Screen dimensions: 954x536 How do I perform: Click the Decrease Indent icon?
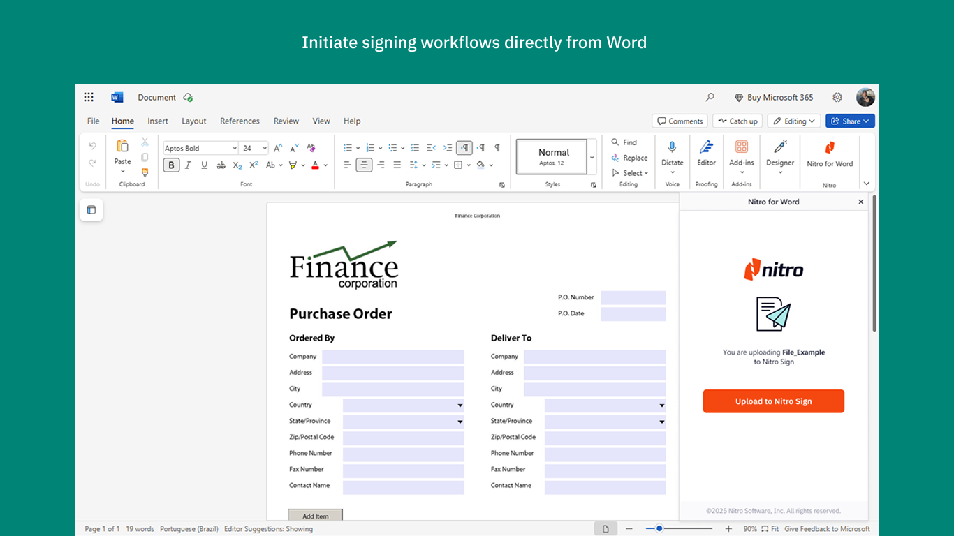pos(431,147)
